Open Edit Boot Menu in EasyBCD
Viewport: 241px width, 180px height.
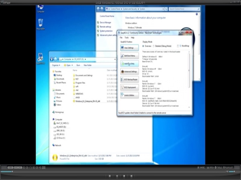click(x=129, y=56)
